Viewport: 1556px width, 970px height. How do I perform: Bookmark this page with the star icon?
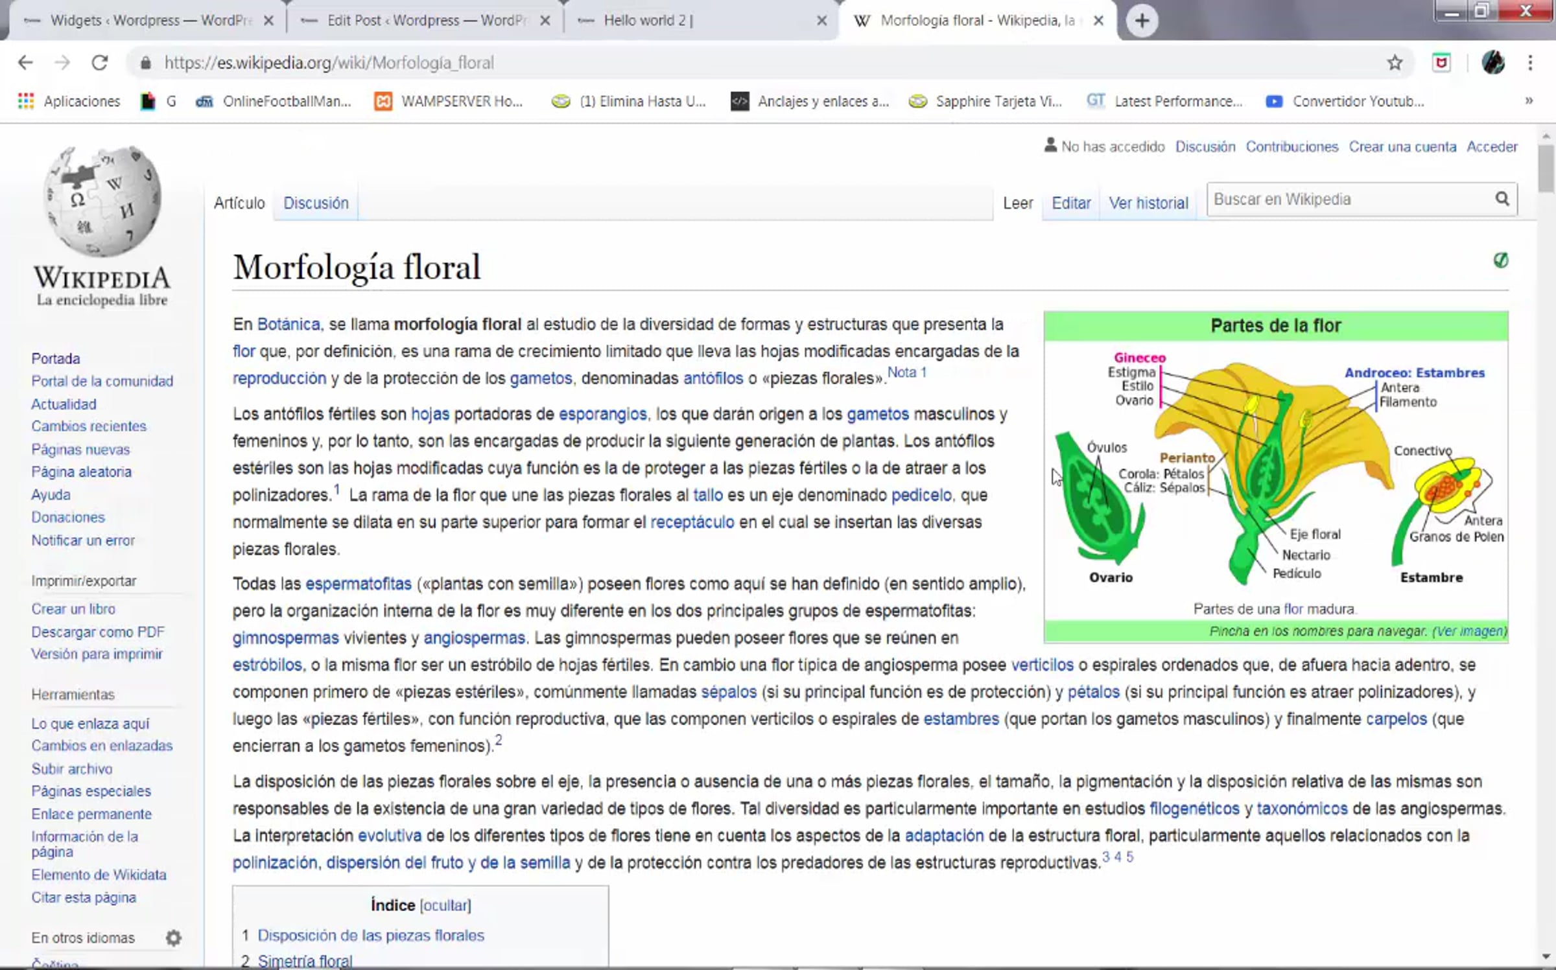click(1395, 63)
